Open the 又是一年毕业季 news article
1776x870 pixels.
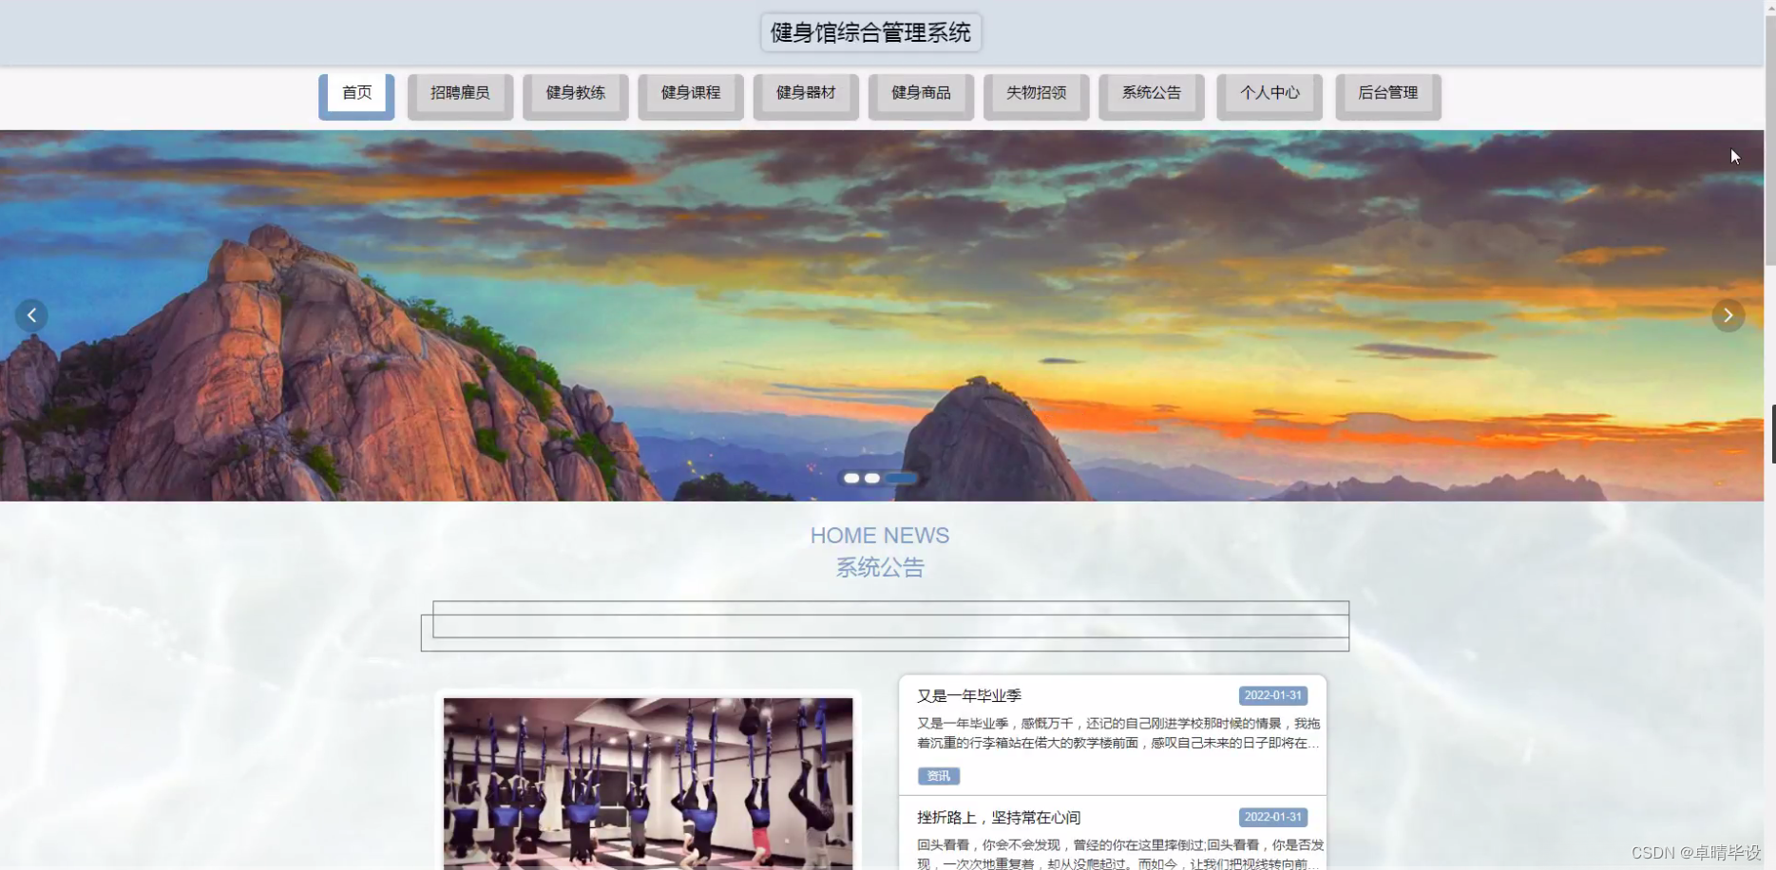(969, 695)
